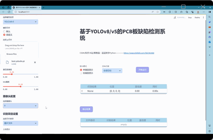Toggle the Edge sidebar panel icon
The image size is (213, 140).
(210, 12)
